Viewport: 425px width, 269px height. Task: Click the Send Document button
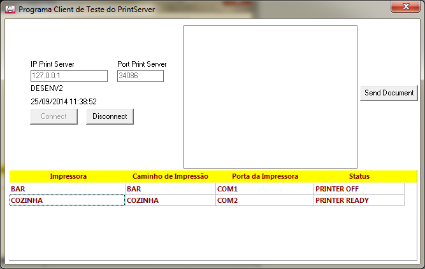click(x=389, y=93)
